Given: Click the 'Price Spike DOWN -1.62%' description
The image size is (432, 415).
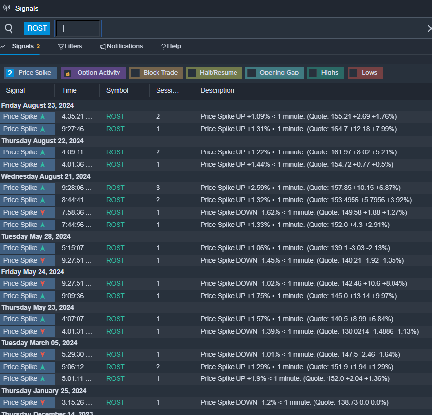Looking at the screenshot, I should [x=304, y=212].
